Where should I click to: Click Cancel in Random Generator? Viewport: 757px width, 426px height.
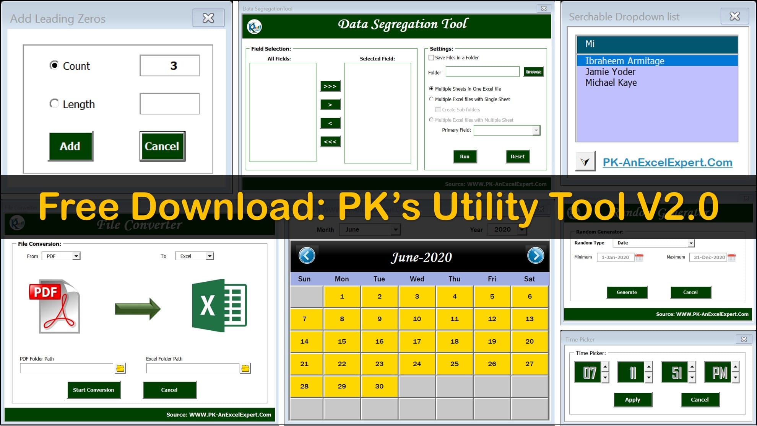[690, 292]
